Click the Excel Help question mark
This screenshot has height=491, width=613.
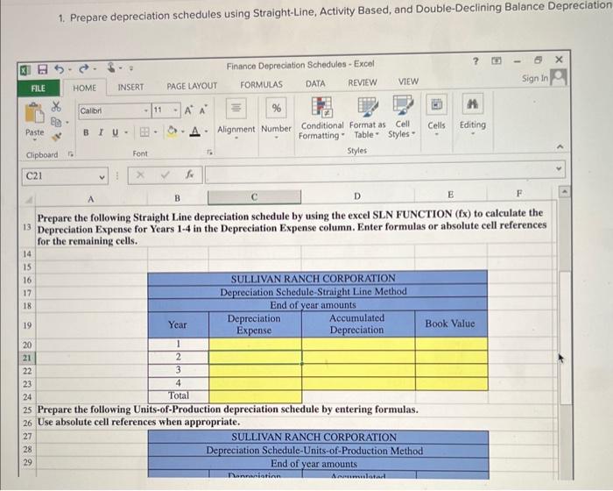(476, 61)
